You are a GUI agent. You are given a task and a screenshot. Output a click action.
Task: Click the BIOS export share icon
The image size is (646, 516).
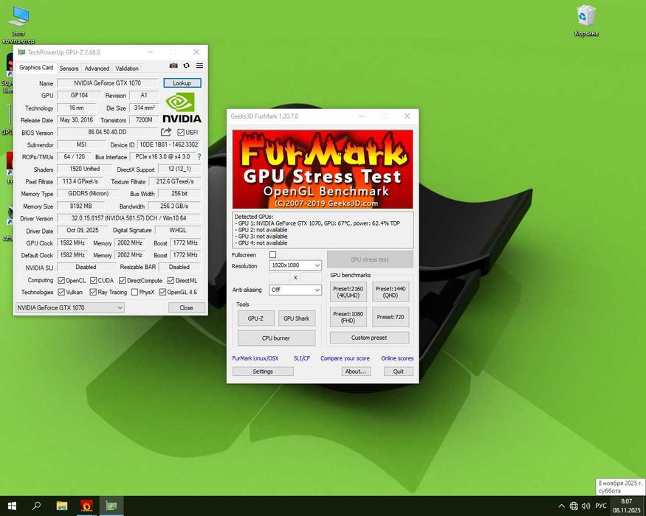[x=166, y=132]
